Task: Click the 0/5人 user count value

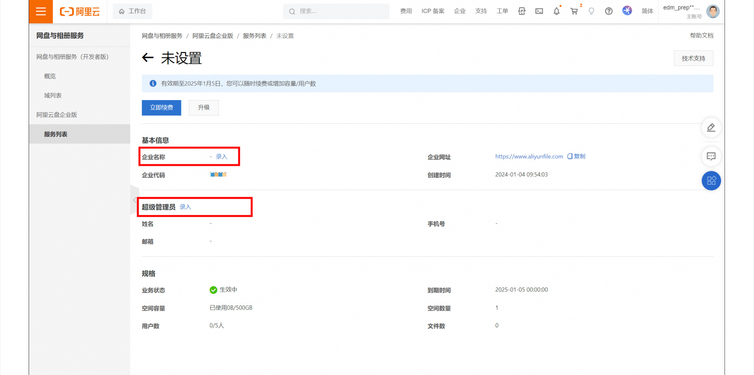Action: [x=217, y=325]
